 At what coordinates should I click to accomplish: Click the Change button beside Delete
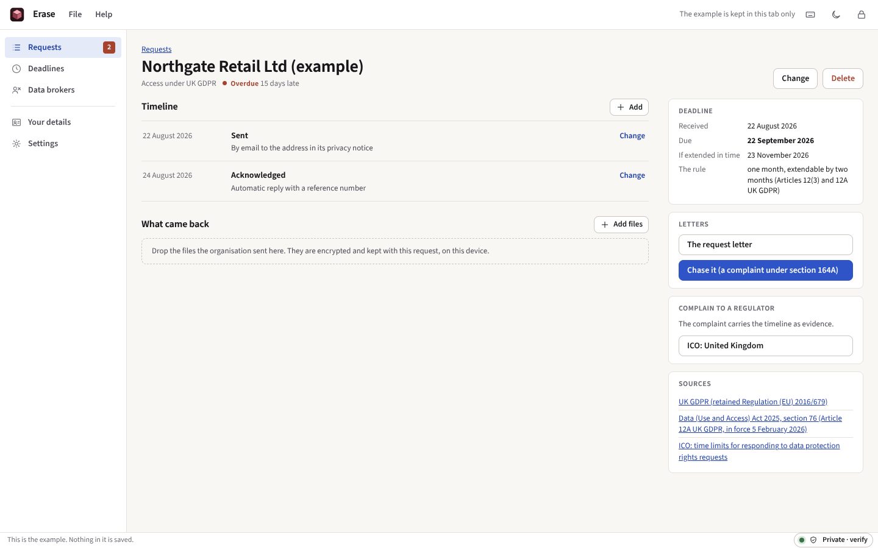click(x=795, y=79)
